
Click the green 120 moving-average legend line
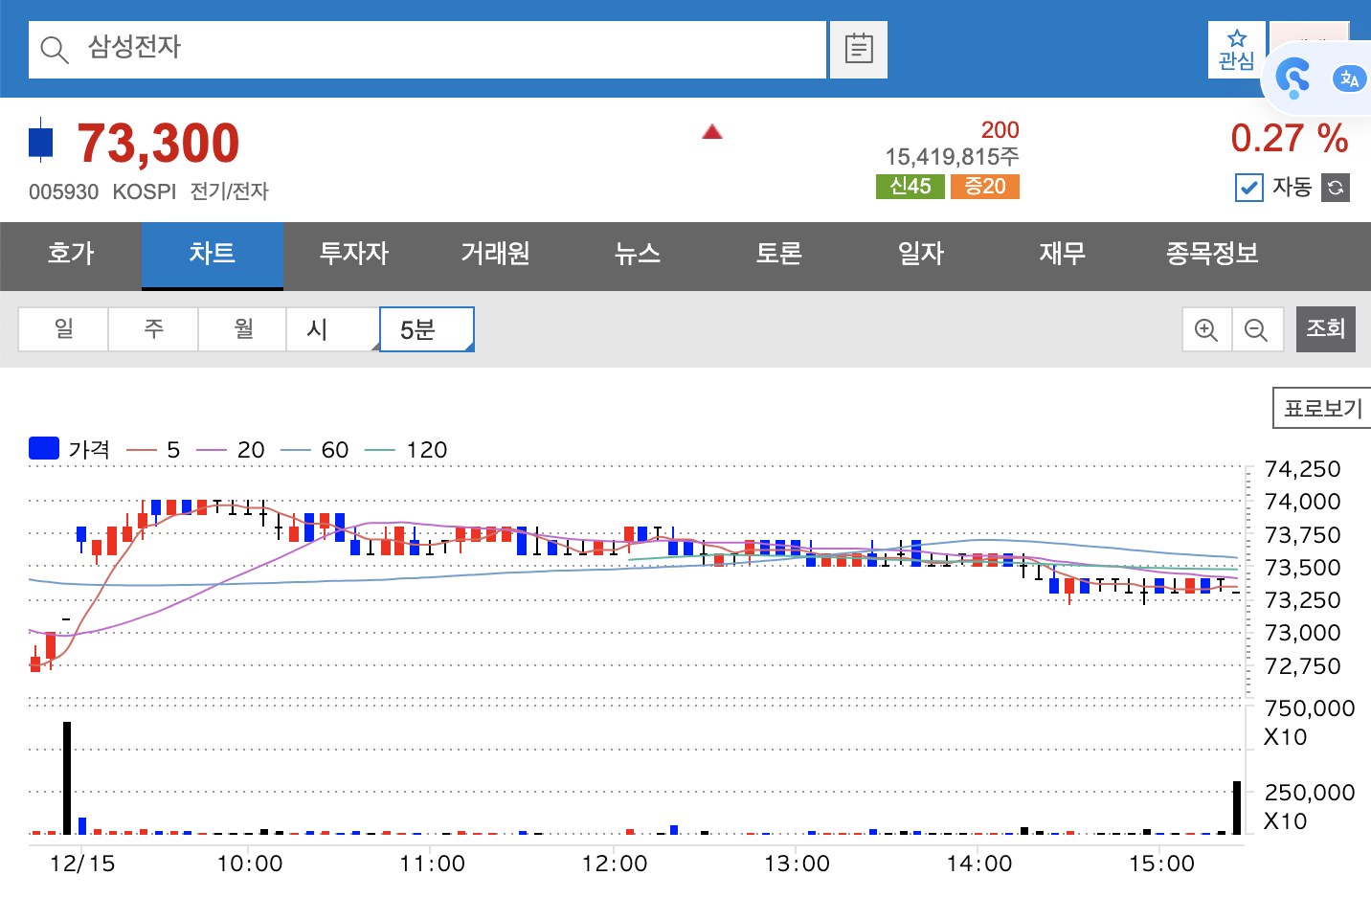coord(380,450)
